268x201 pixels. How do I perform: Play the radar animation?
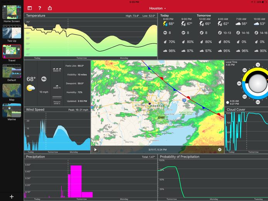click(x=95, y=150)
